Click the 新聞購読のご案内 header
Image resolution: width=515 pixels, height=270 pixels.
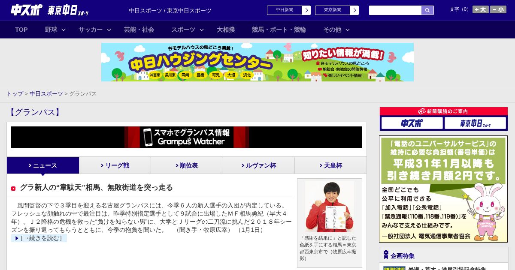pyautogui.click(x=443, y=111)
